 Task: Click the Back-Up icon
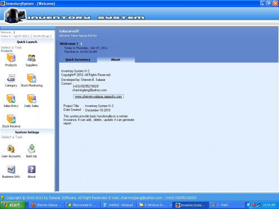(x=31, y=149)
